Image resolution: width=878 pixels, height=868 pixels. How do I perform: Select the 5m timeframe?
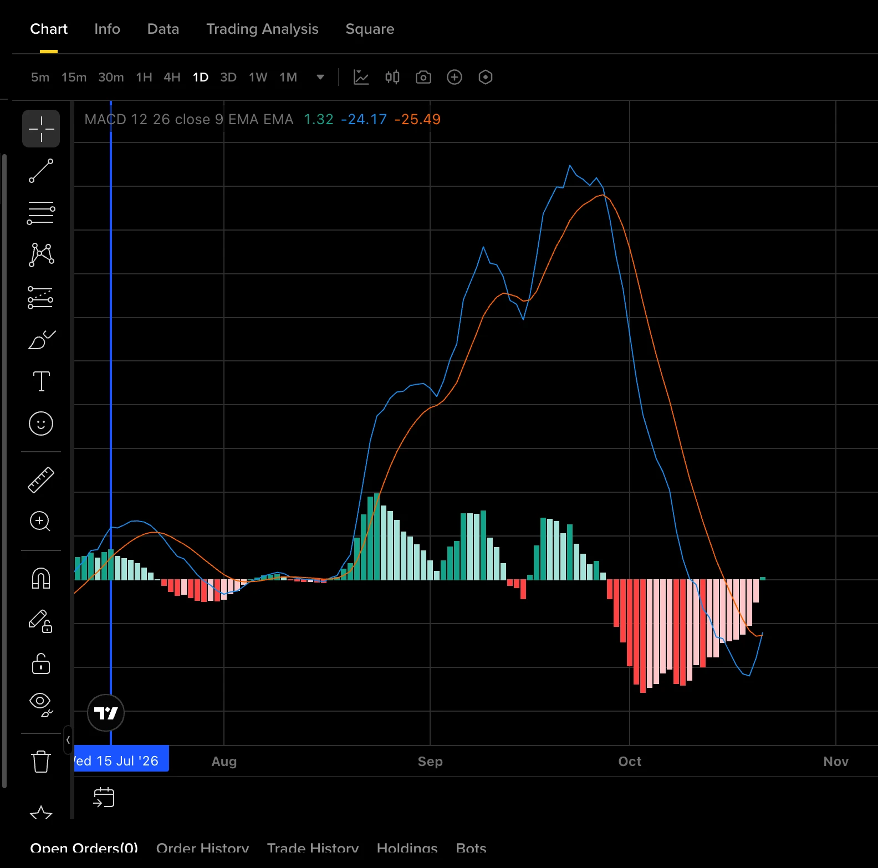(x=40, y=77)
